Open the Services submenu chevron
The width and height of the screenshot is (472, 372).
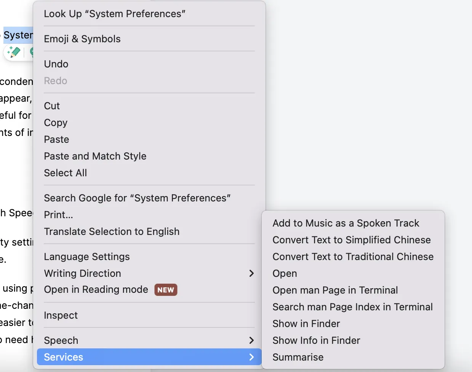coord(251,357)
